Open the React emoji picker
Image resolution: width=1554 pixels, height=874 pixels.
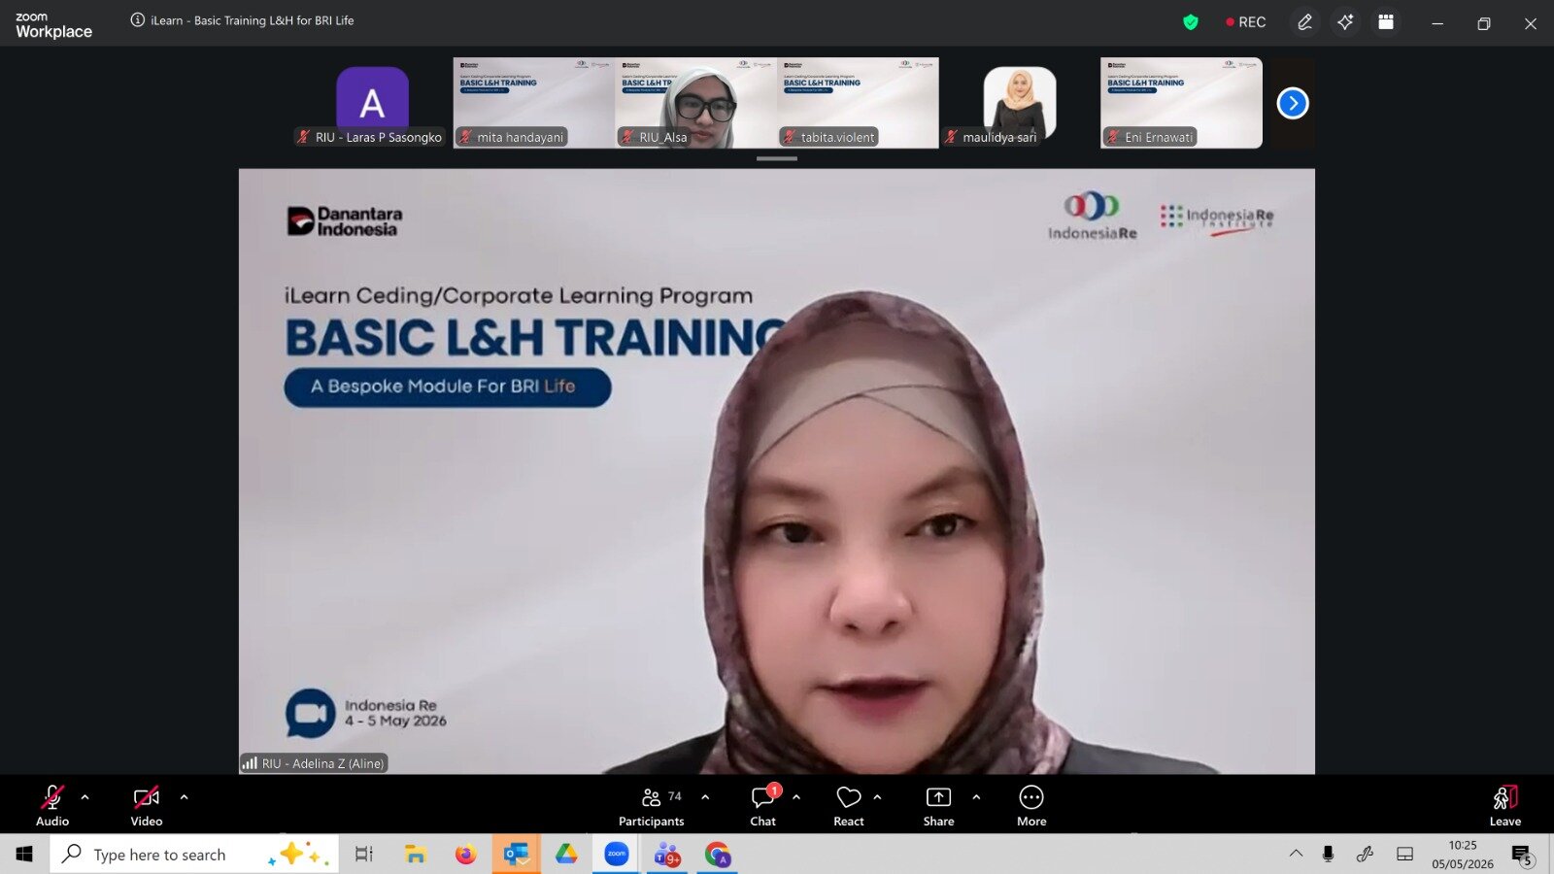point(849,805)
